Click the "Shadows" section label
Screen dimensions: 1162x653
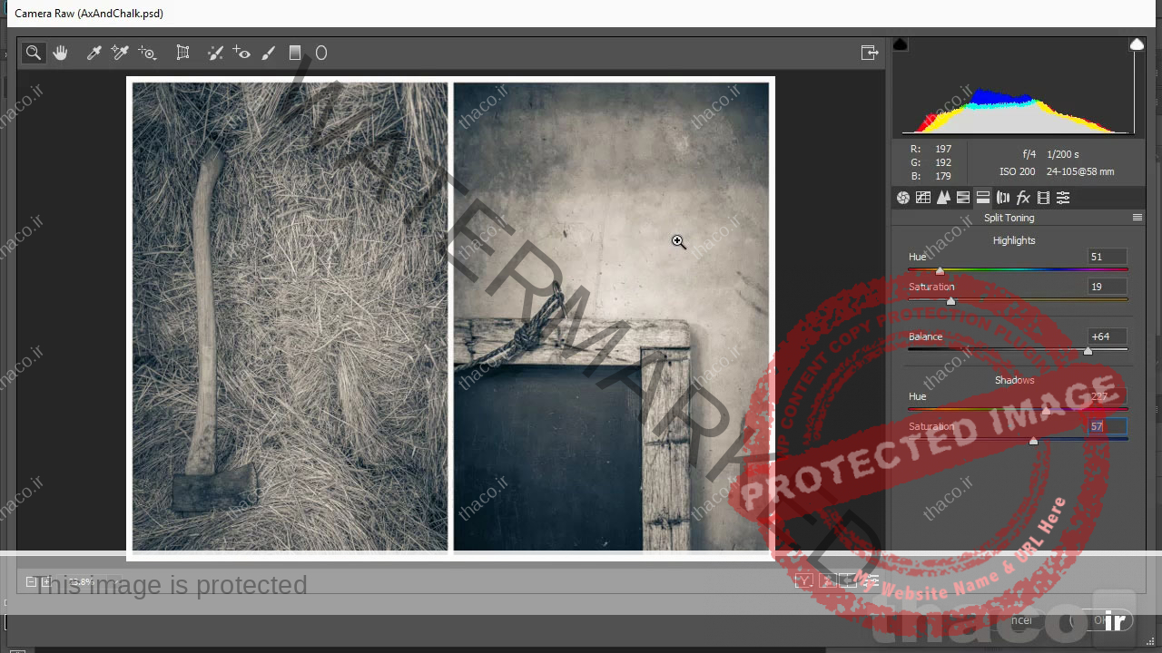1014,380
